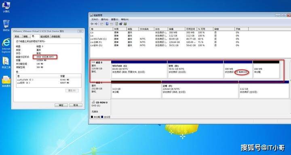Switch to the 详细信息 tab
The width and height of the screenshot is (291, 155).
coord(56,36)
